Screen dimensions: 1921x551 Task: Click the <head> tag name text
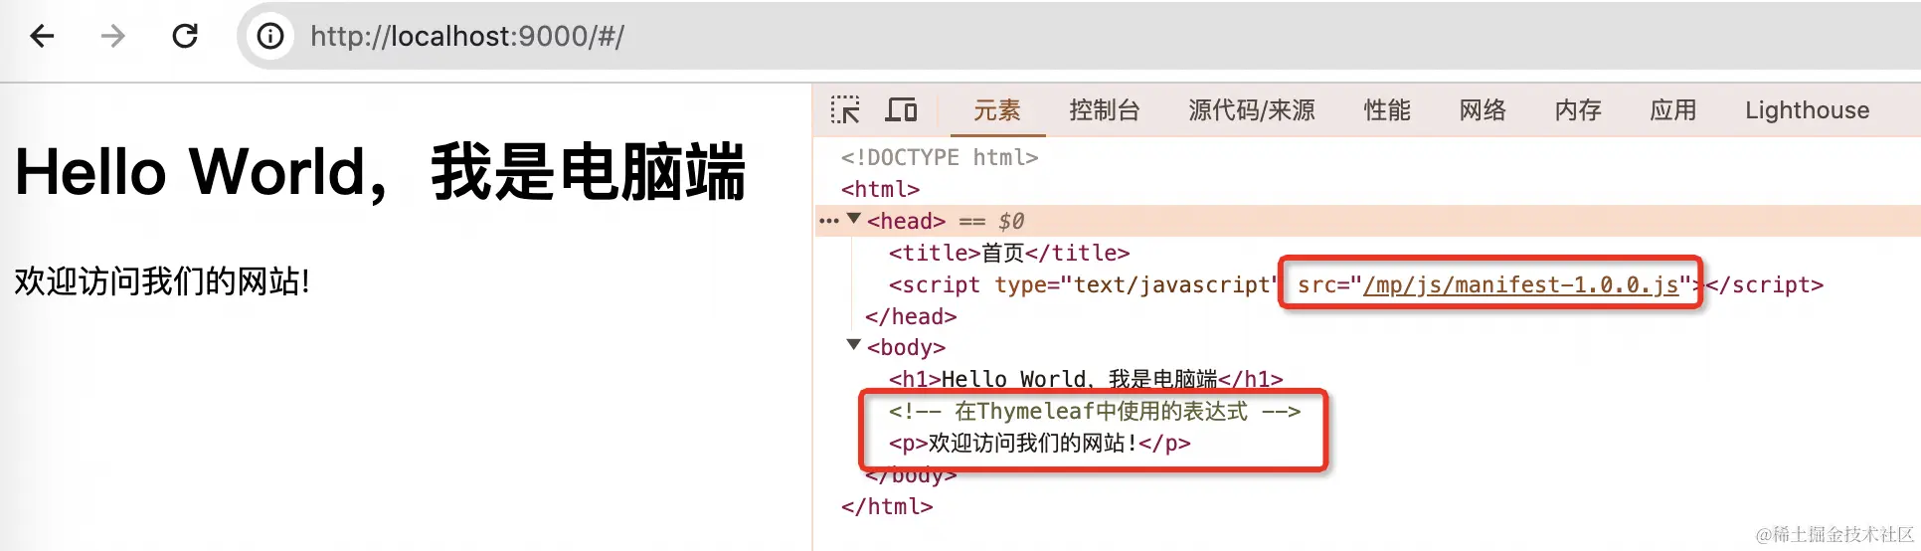click(906, 221)
